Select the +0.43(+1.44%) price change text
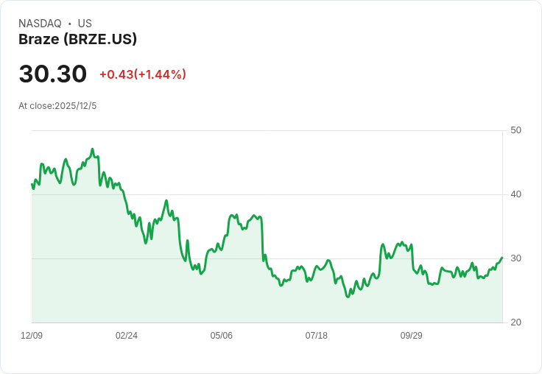 pos(142,74)
